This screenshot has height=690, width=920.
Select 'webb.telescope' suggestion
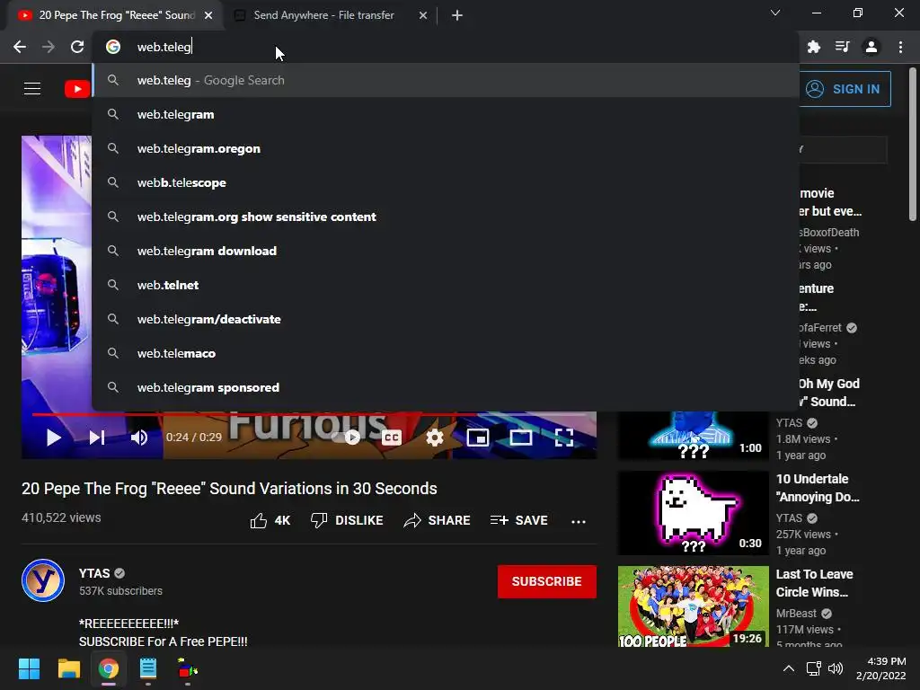446,182
